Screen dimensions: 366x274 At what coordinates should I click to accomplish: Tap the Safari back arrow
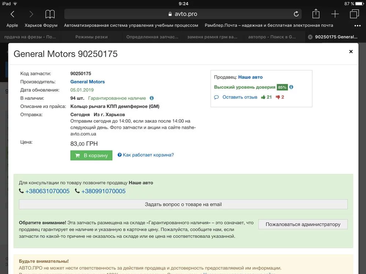[12, 14]
